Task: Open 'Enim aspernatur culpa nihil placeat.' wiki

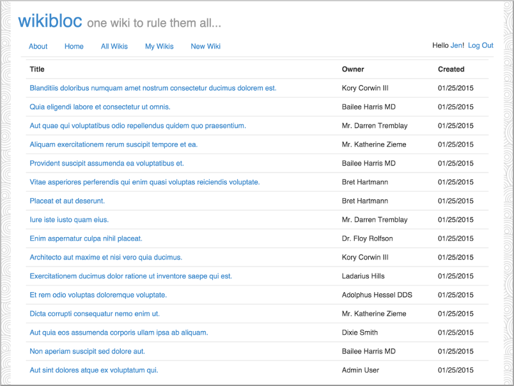Action: pos(86,238)
